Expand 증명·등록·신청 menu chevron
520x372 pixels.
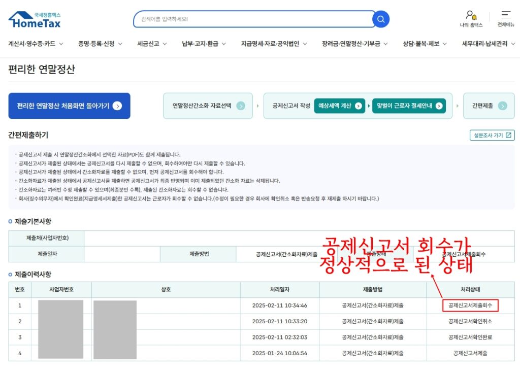(x=120, y=44)
